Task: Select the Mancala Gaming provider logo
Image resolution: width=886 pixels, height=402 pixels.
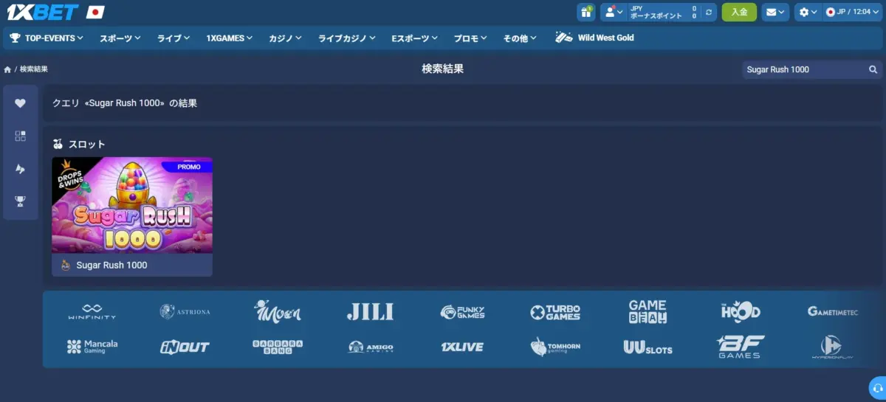Action: (92, 347)
